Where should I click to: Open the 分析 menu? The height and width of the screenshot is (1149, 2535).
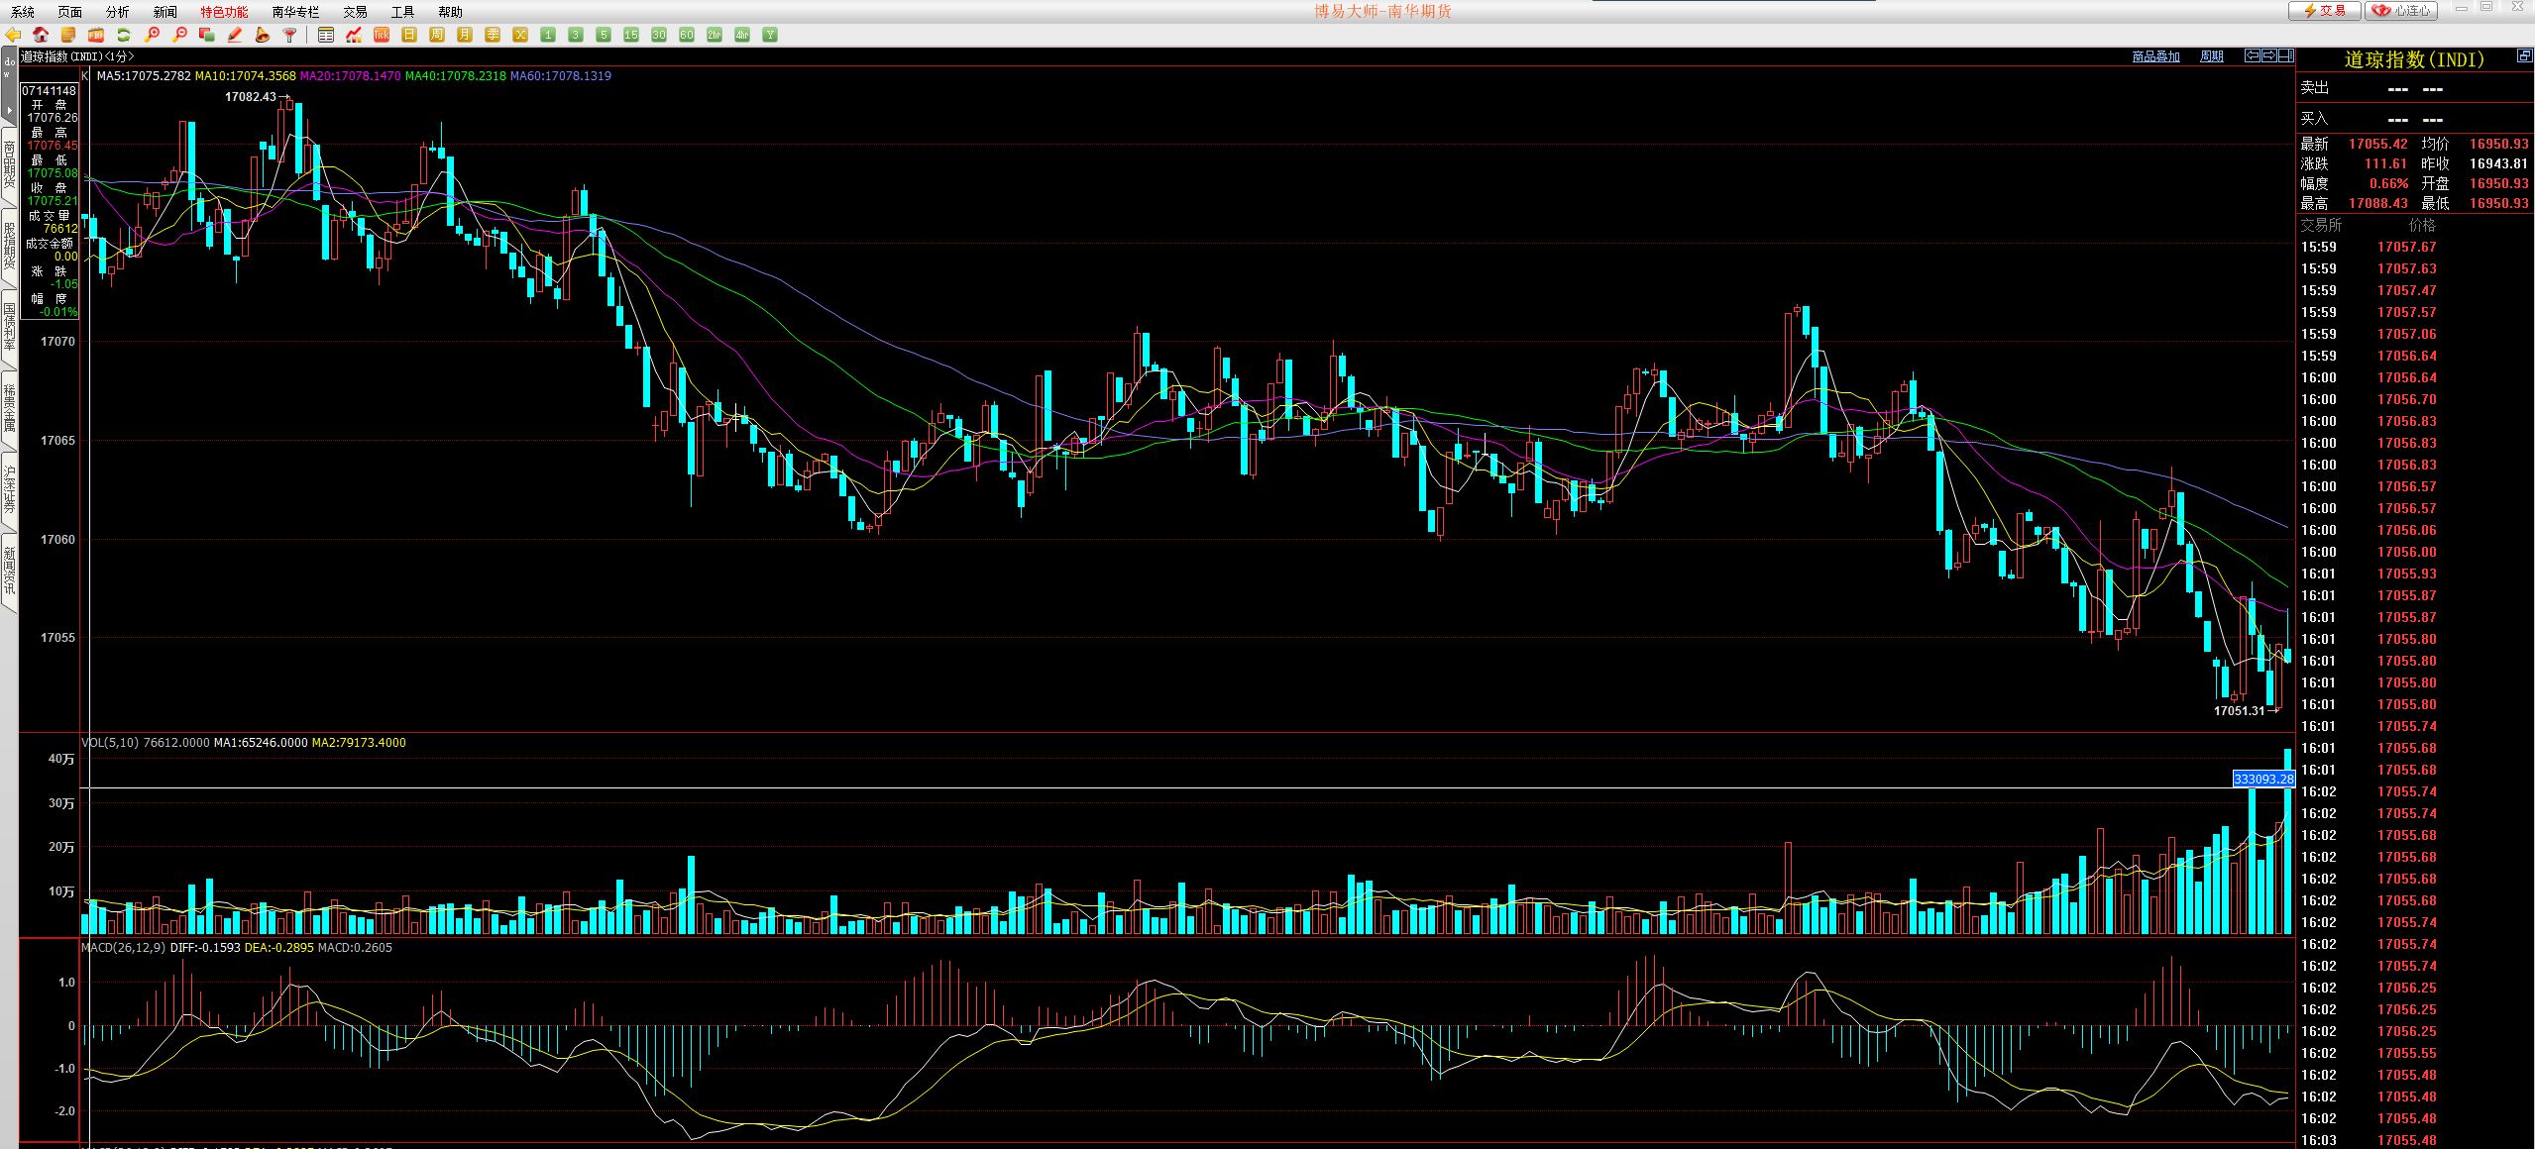pyautogui.click(x=117, y=12)
